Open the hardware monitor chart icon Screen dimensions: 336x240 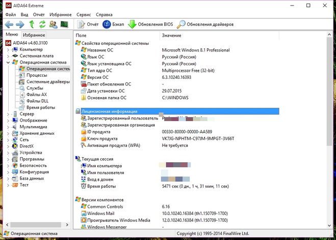(64, 24)
